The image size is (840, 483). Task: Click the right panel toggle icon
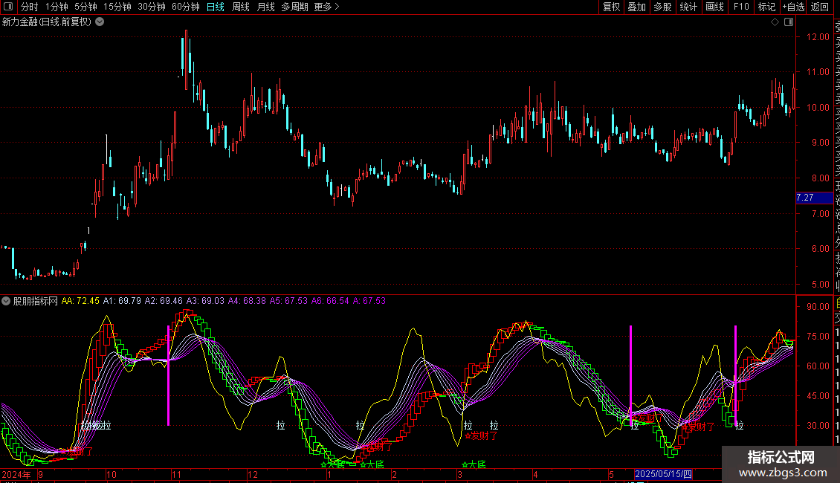click(787, 22)
